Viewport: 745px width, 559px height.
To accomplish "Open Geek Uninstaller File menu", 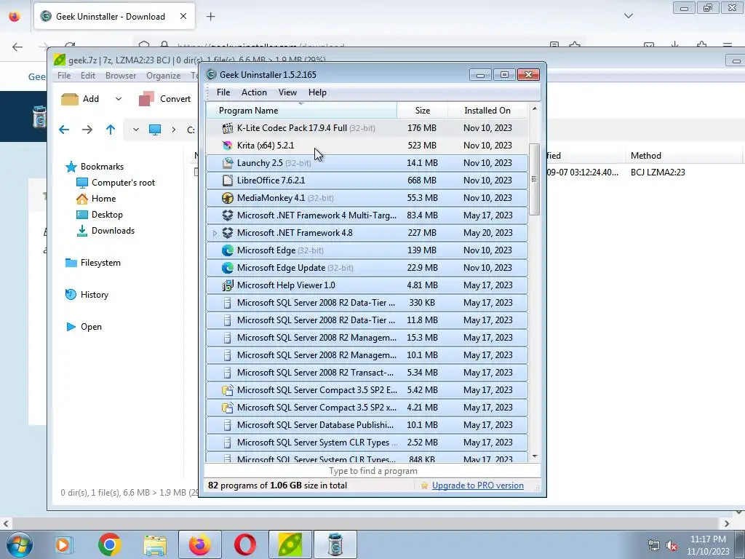I will tap(223, 92).
